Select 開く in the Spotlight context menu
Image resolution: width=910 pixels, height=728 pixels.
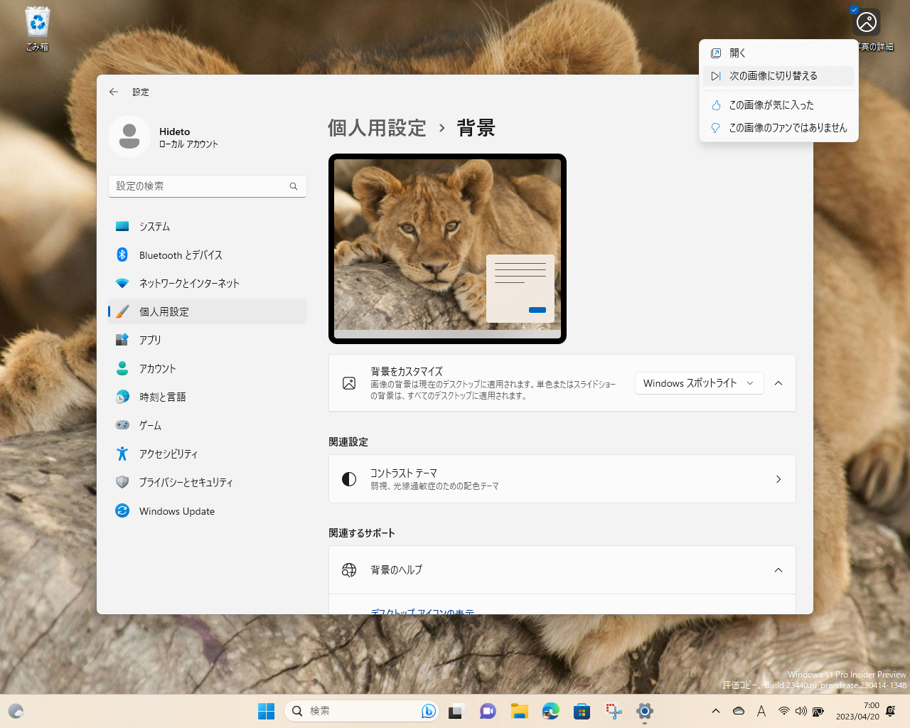[737, 53]
